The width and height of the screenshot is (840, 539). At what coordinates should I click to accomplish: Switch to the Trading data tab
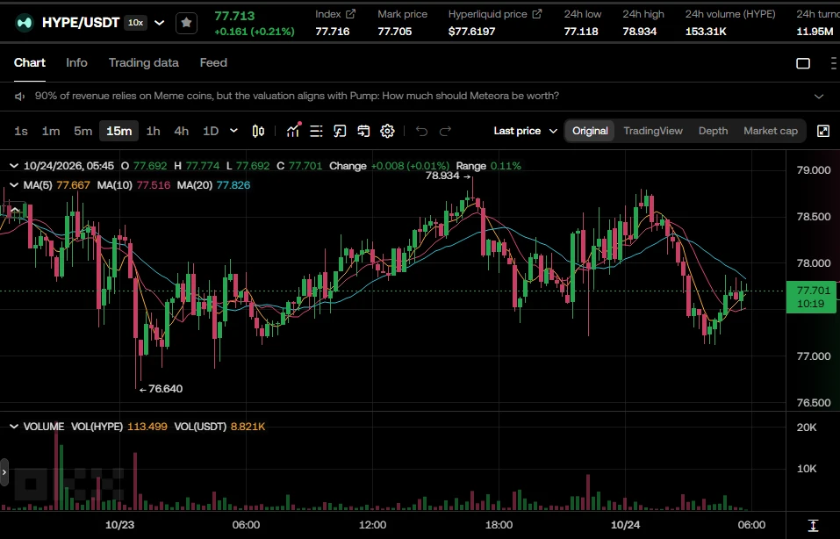pos(144,62)
